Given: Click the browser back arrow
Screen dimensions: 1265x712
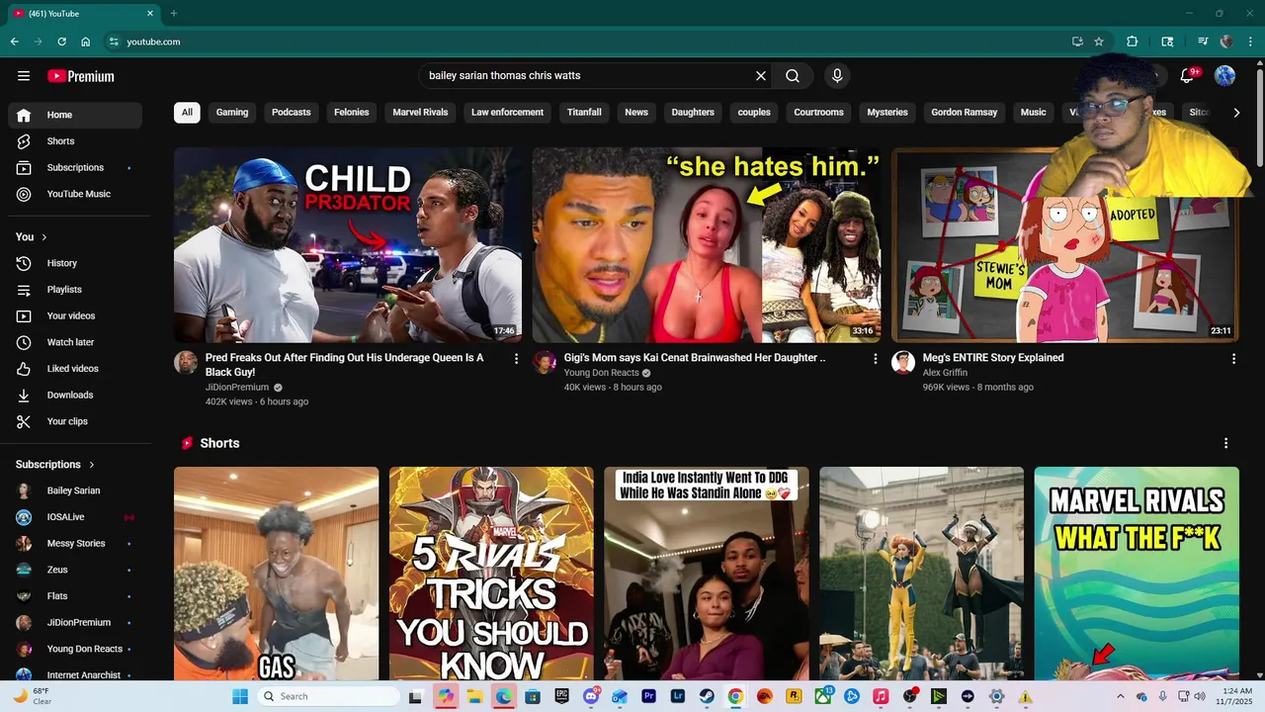Looking at the screenshot, I should coord(14,42).
